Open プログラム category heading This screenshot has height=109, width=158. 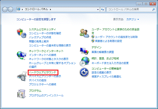(x=35, y=91)
